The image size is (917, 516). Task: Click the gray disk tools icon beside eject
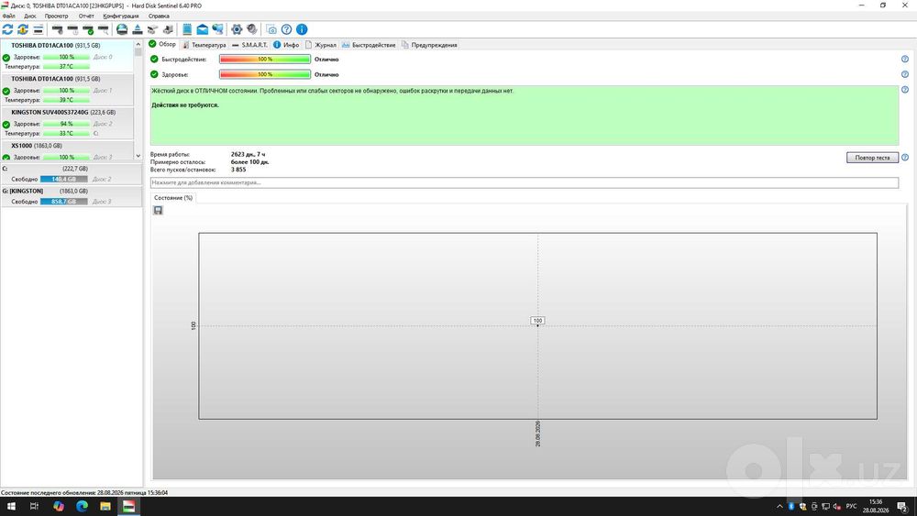pyautogui.click(x=152, y=29)
